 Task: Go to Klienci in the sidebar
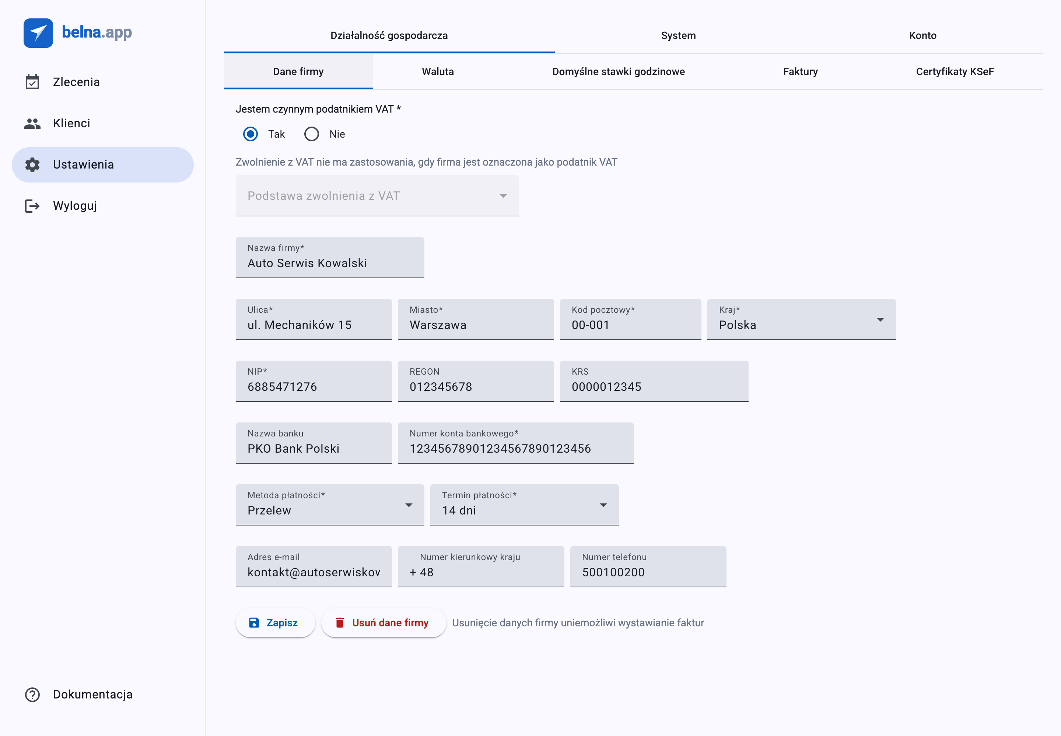click(x=102, y=123)
